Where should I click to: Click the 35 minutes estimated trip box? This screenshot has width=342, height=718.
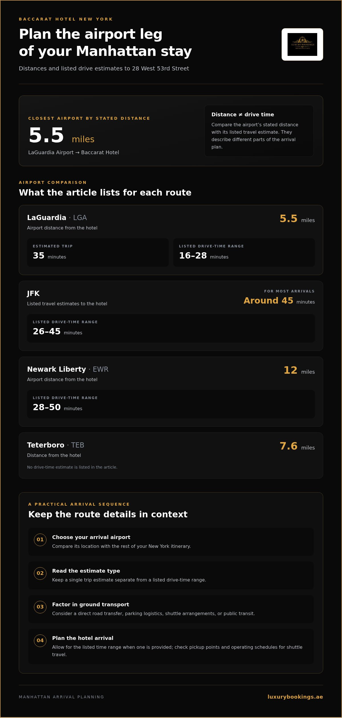pos(98,253)
